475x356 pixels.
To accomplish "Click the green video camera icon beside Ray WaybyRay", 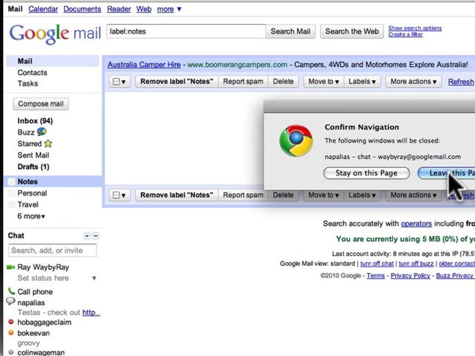I will coord(10,267).
